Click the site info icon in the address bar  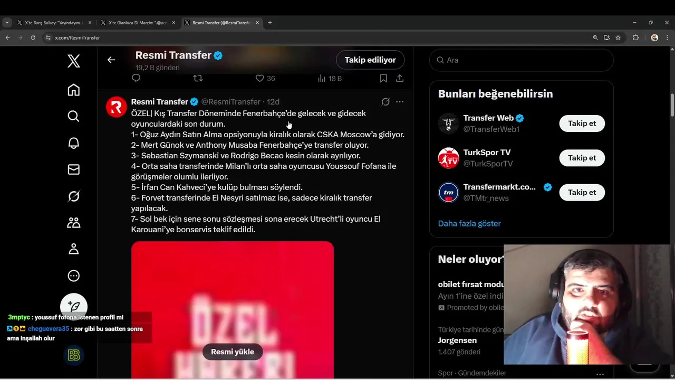[x=48, y=37]
